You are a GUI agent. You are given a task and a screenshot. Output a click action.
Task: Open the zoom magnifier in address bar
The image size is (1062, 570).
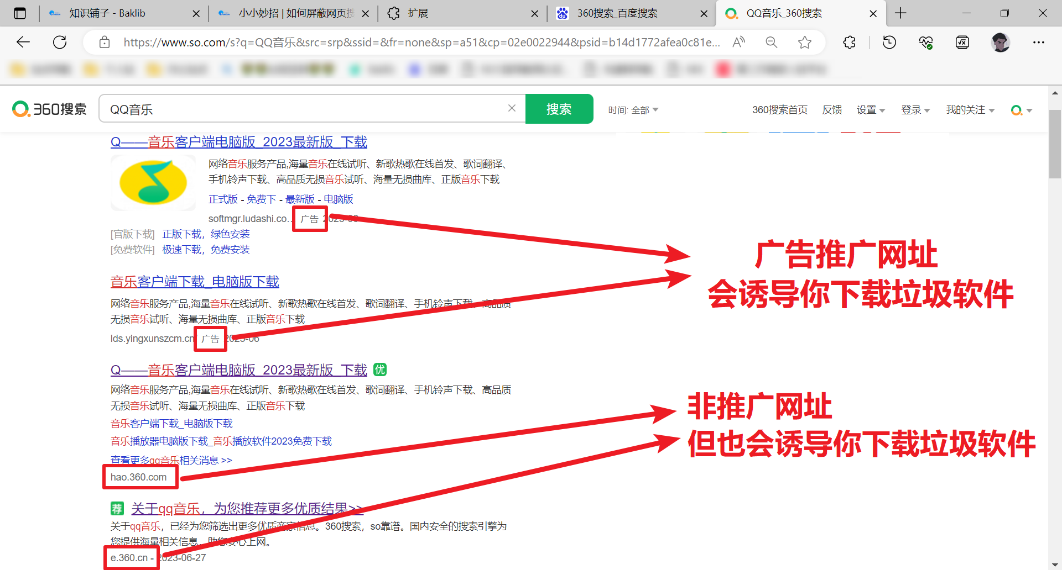point(772,42)
